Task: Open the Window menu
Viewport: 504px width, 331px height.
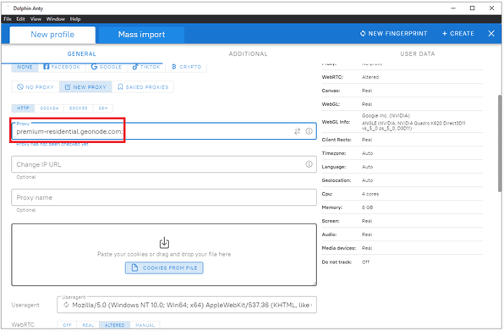Action: point(55,19)
